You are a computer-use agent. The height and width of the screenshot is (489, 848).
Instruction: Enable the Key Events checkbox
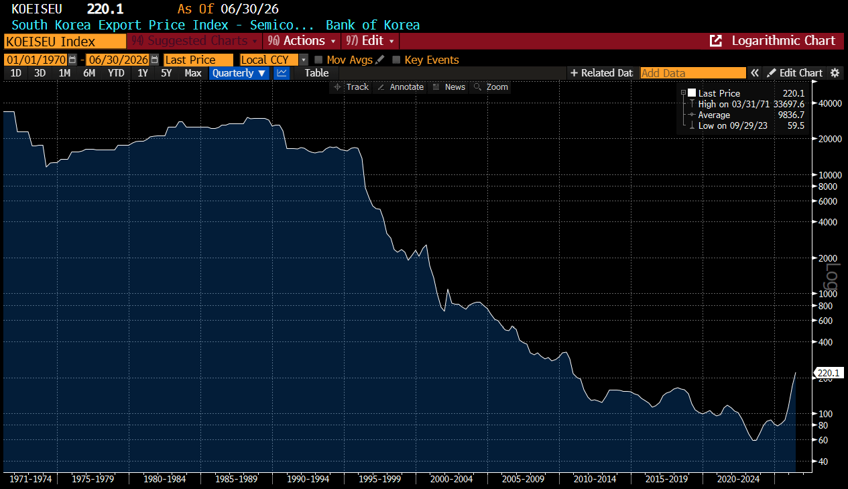[x=396, y=60]
